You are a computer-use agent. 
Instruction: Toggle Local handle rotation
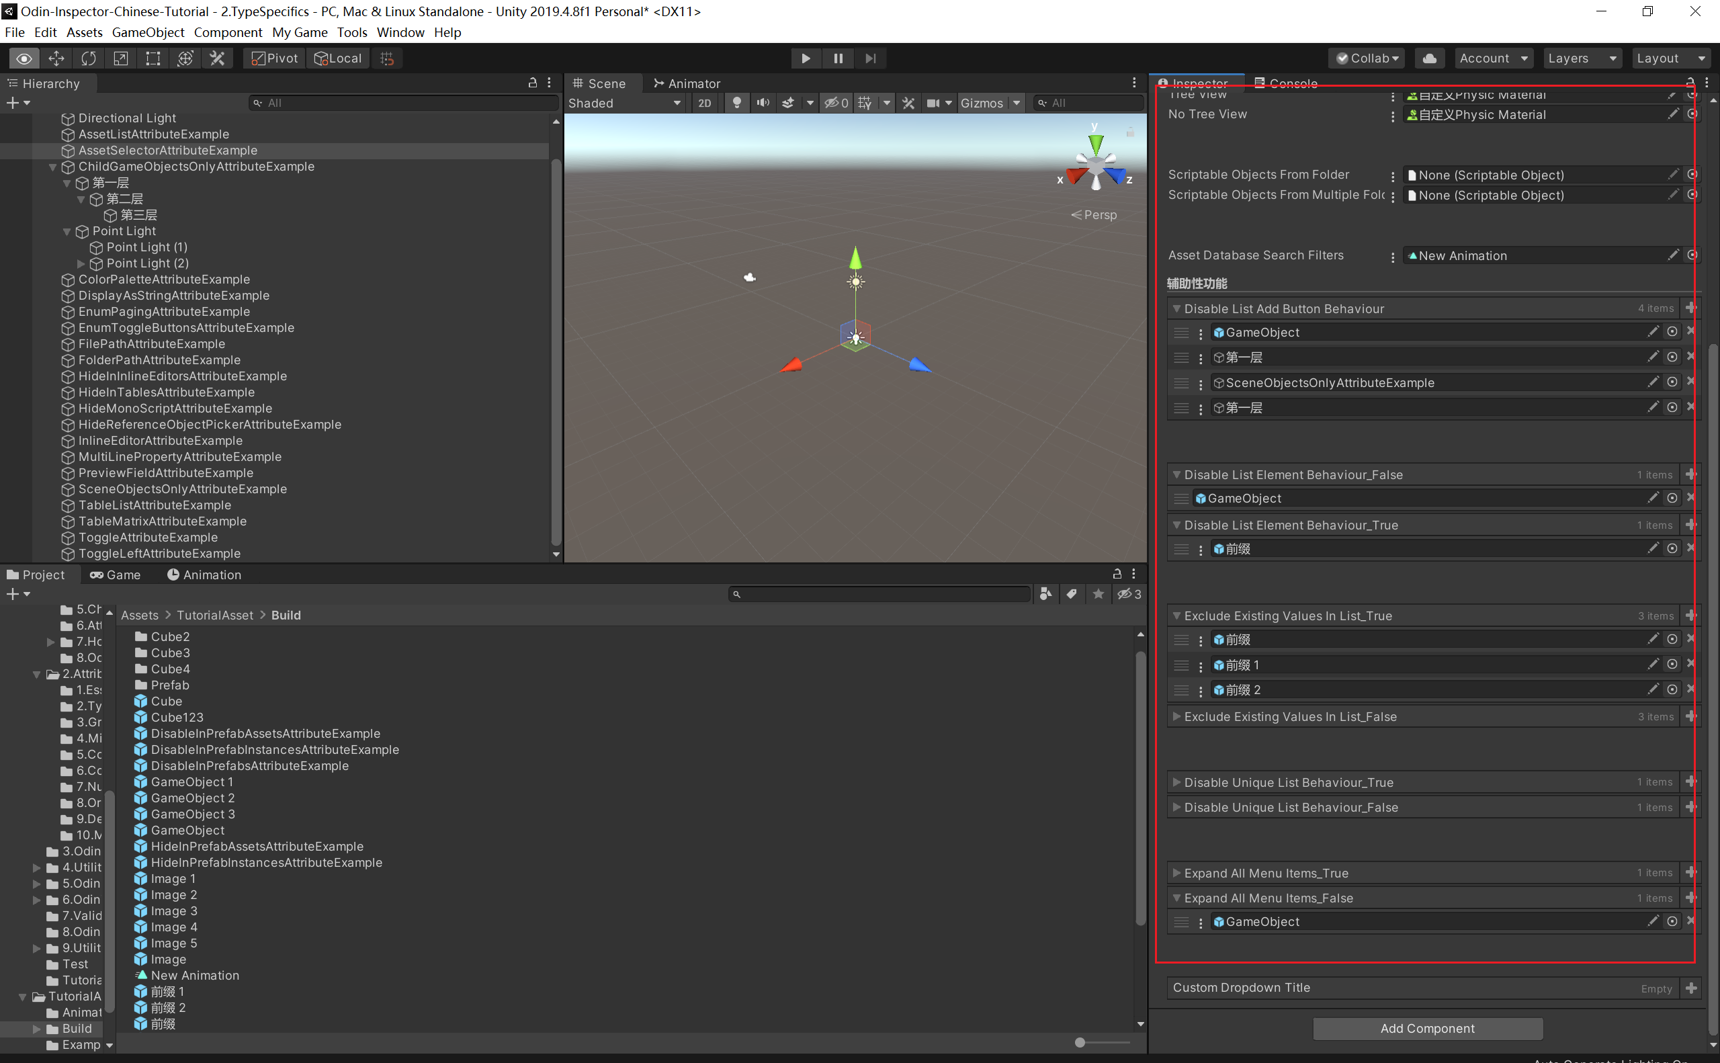point(338,58)
